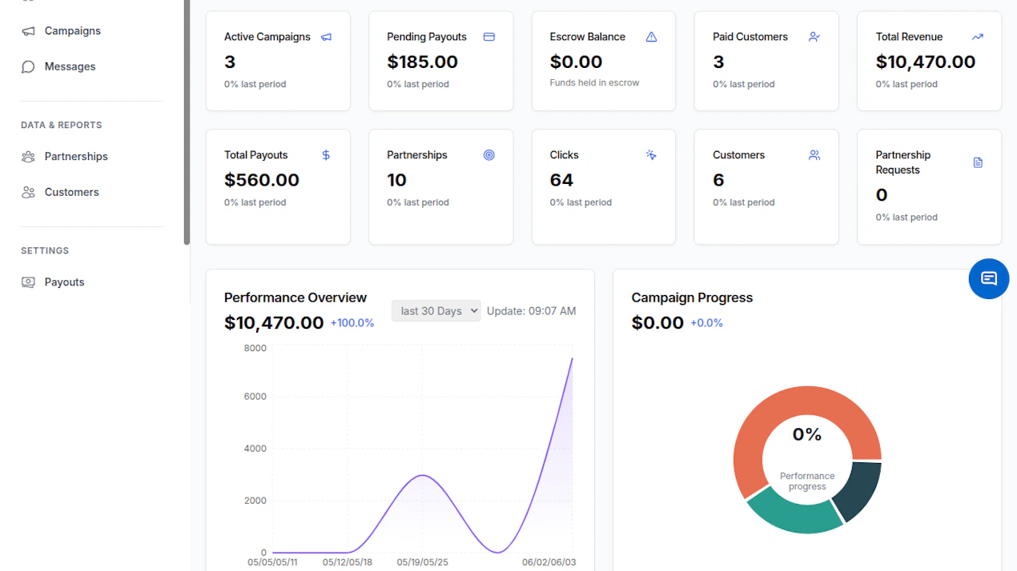The width and height of the screenshot is (1017, 571).
Task: Click document icon on Partnership Requests card
Action: tap(978, 162)
